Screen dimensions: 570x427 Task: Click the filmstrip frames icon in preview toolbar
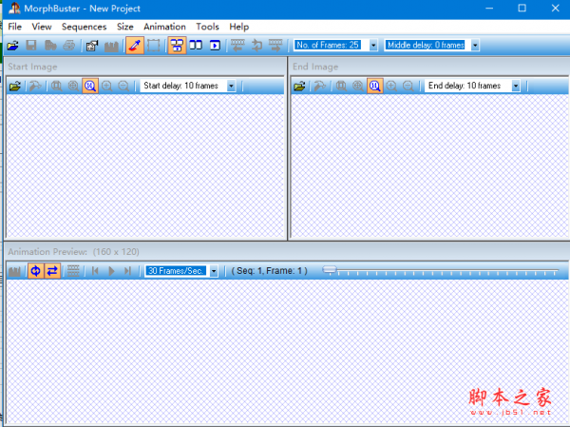coord(73,271)
